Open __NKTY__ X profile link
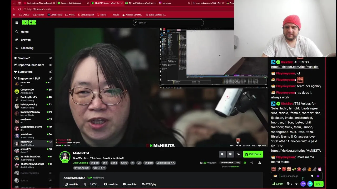 click(x=91, y=184)
